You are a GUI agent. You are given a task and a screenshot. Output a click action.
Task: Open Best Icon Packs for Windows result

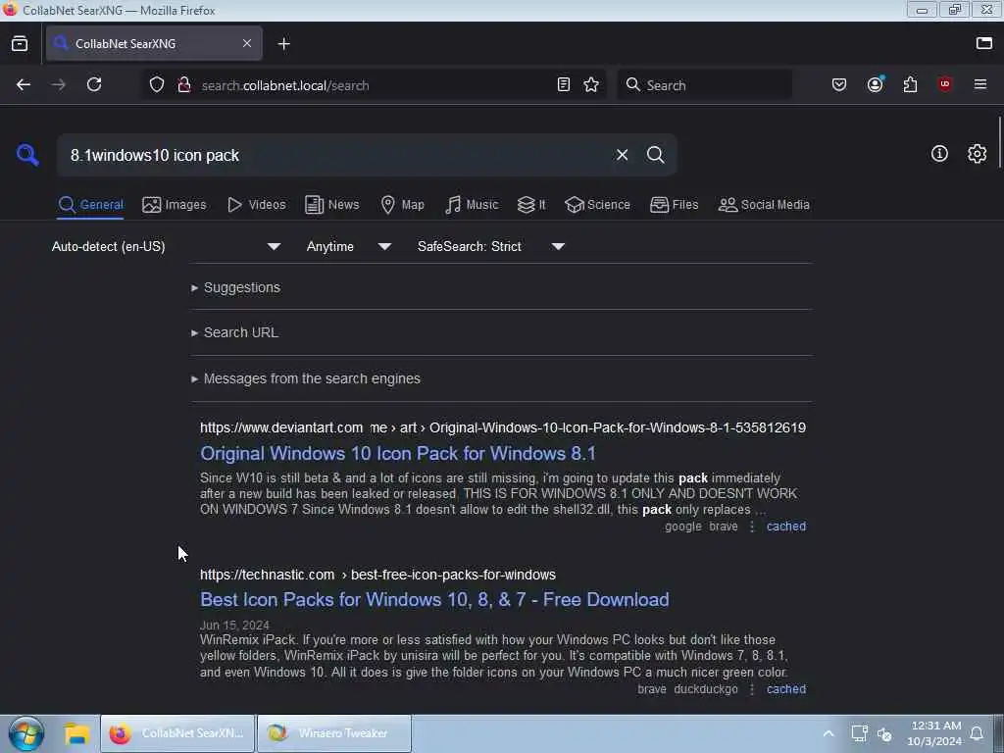pyautogui.click(x=434, y=600)
